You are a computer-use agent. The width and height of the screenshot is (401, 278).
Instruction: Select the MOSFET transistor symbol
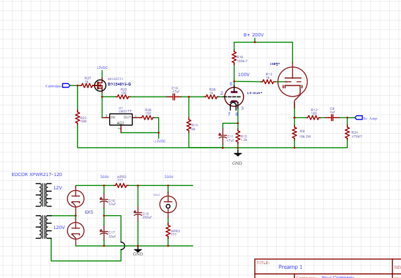tap(100, 85)
